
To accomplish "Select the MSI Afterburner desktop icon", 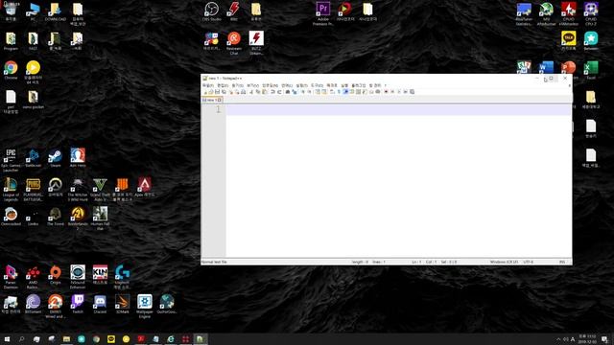I will pos(546,13).
